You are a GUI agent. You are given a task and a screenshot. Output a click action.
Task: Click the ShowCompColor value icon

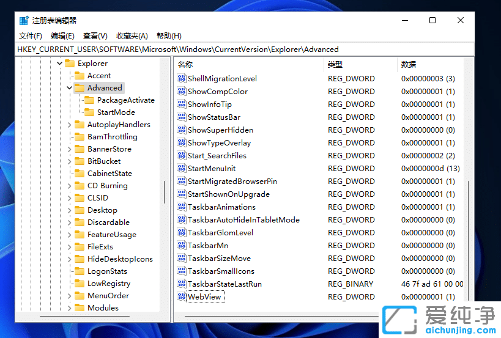[182, 91]
